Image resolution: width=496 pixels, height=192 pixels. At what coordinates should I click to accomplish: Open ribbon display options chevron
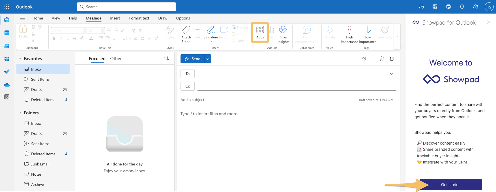click(x=403, y=47)
